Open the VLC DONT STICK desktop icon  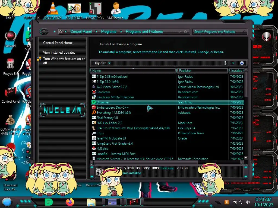(x=53, y=11)
